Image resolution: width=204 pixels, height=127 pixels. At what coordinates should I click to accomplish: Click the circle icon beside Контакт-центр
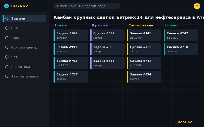point(7,47)
